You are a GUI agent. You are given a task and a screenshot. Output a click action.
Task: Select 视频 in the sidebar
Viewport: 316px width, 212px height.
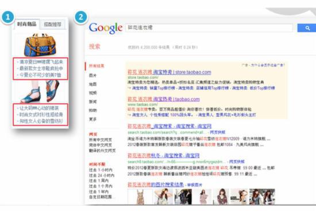coord(93,93)
